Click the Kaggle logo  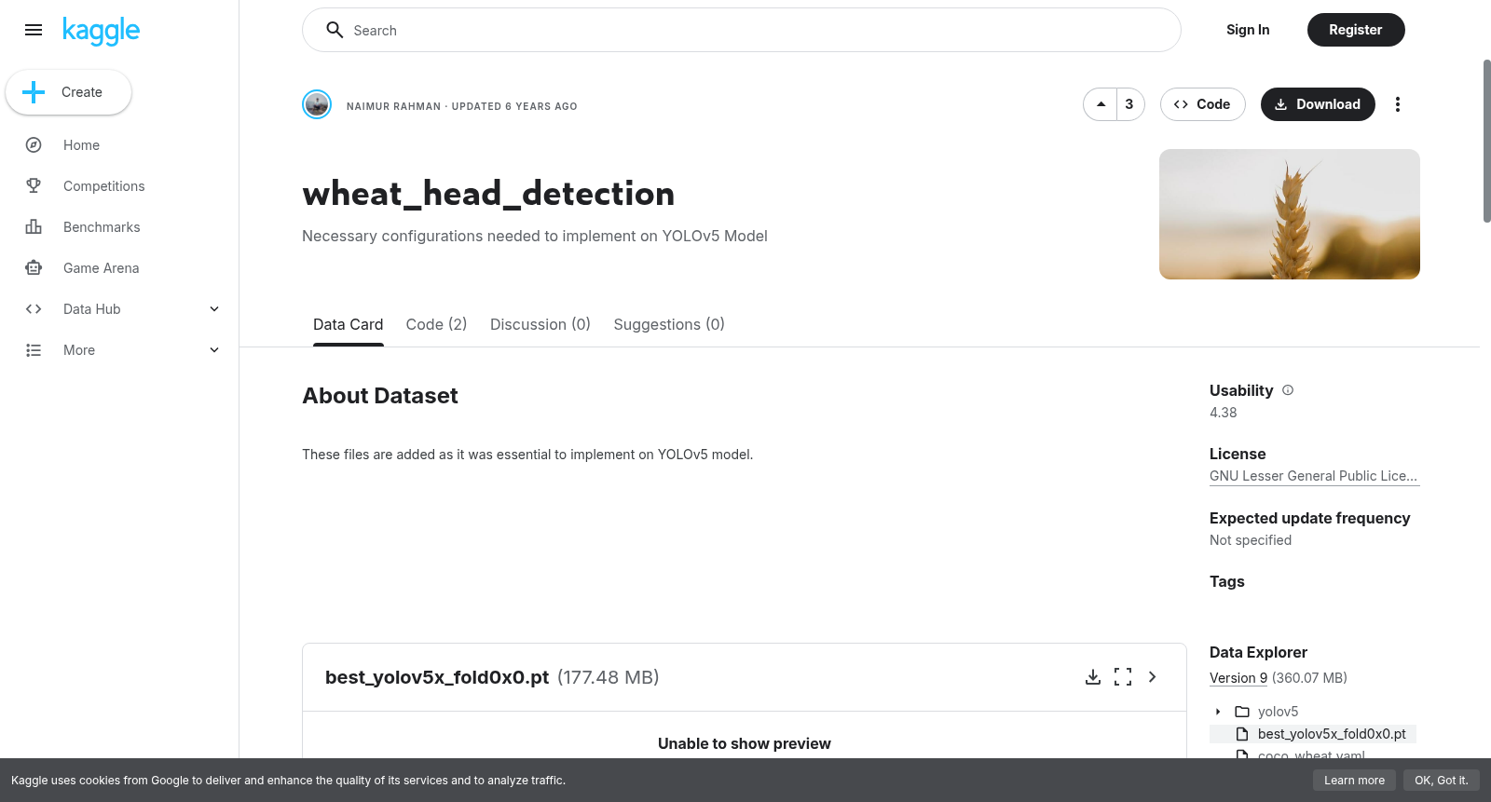click(x=101, y=31)
